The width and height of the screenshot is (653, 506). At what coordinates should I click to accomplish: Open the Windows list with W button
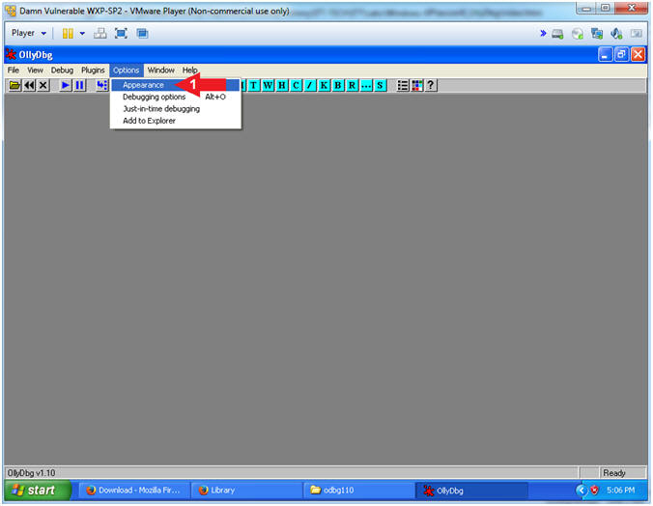268,85
